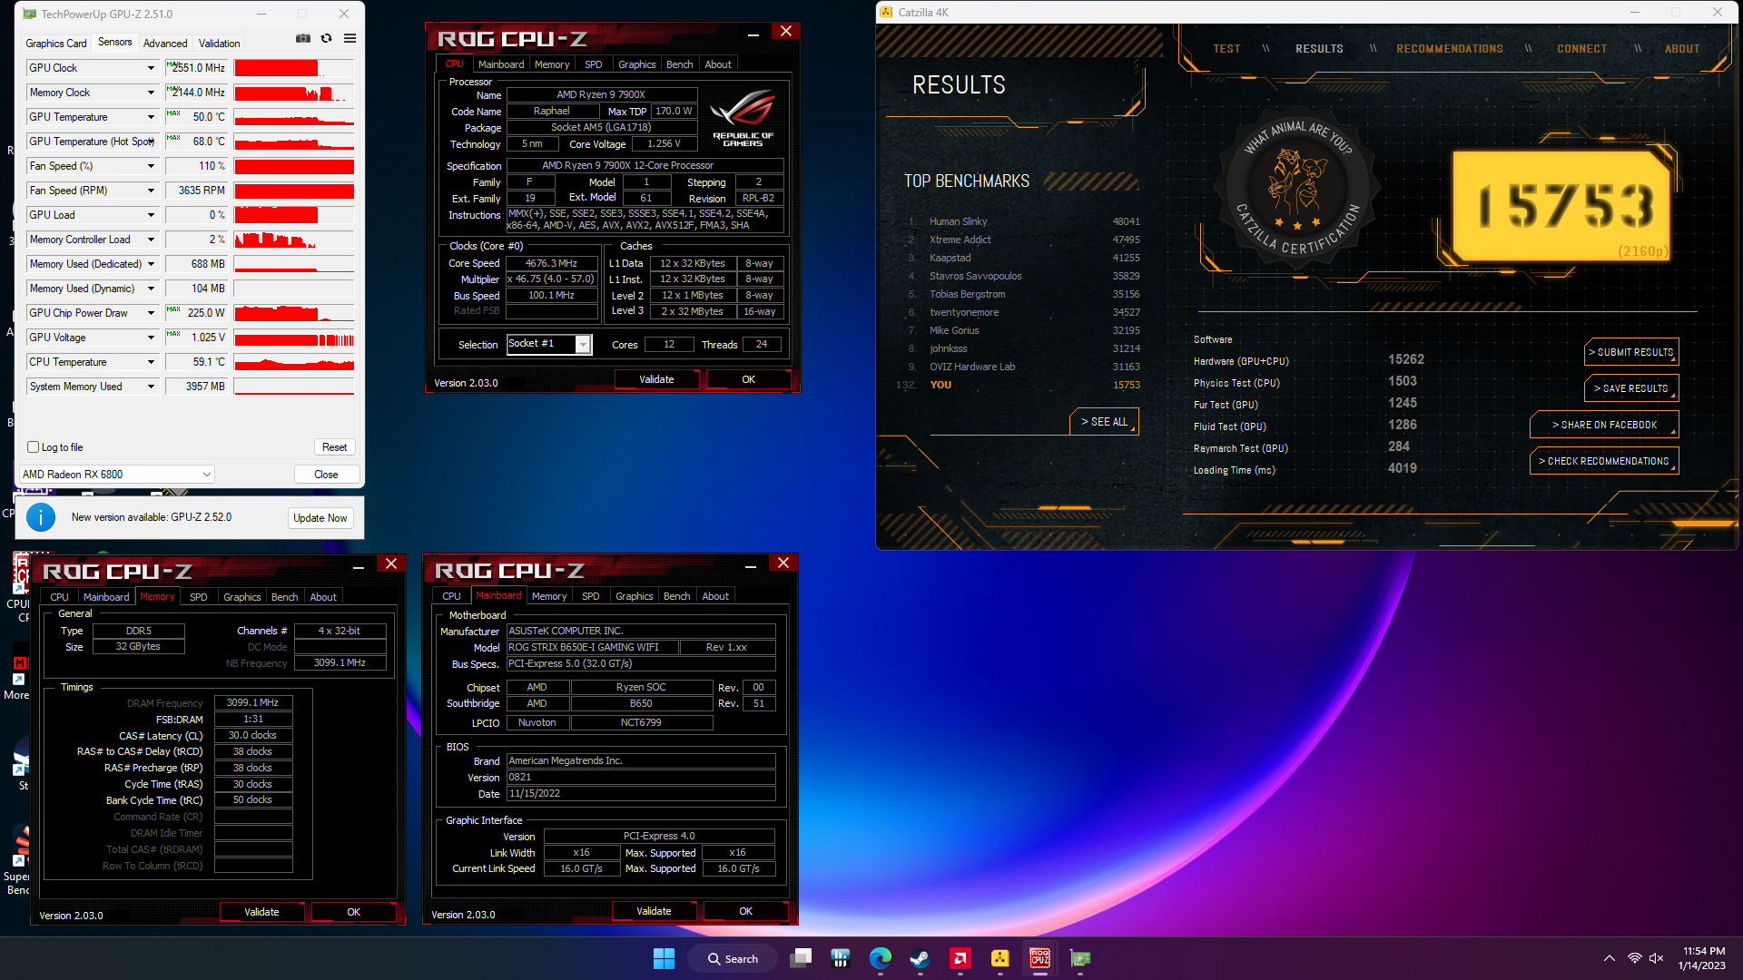Click Save Results in Catzilla
The width and height of the screenshot is (1743, 980).
tap(1631, 388)
